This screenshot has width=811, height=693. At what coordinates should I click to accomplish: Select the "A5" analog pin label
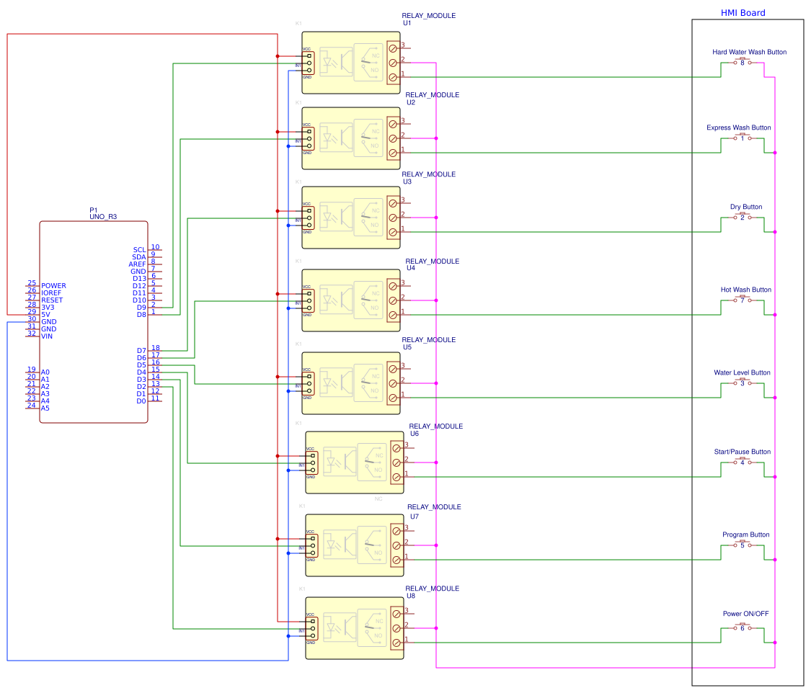[x=45, y=408]
